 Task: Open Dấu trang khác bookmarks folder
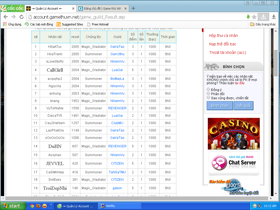[x=263, y=24]
